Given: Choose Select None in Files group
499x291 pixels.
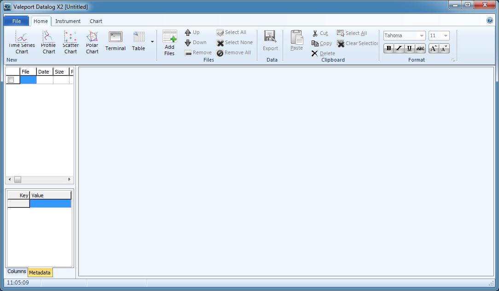Looking at the screenshot, I should 235,43.
